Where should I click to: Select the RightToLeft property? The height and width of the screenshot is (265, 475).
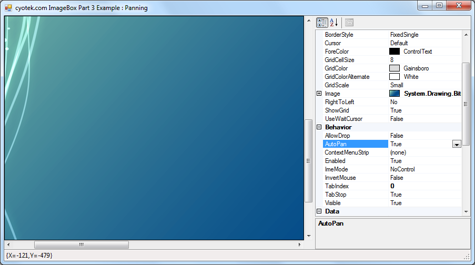pos(339,102)
